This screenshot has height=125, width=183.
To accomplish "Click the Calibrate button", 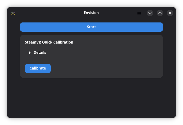I will click(38, 68).
